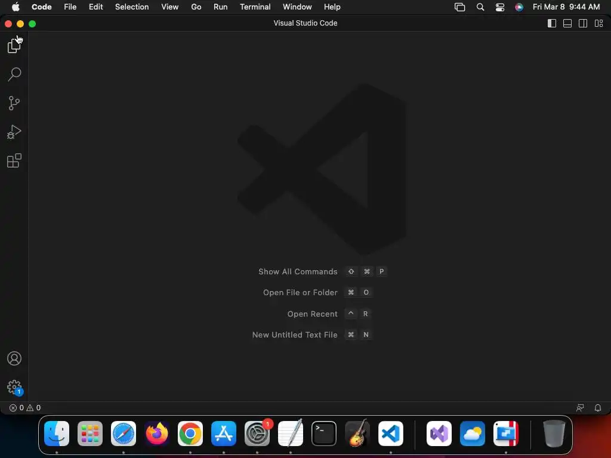
Task: Open the Terminal menu
Action: [255, 7]
